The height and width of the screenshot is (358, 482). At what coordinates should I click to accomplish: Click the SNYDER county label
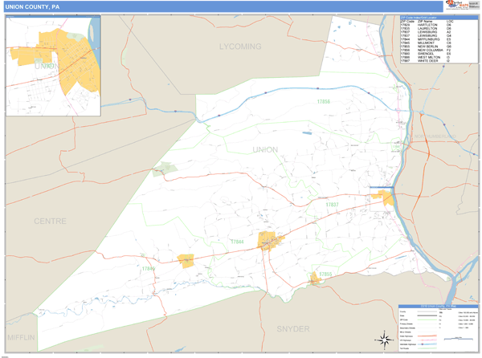tap(293, 329)
